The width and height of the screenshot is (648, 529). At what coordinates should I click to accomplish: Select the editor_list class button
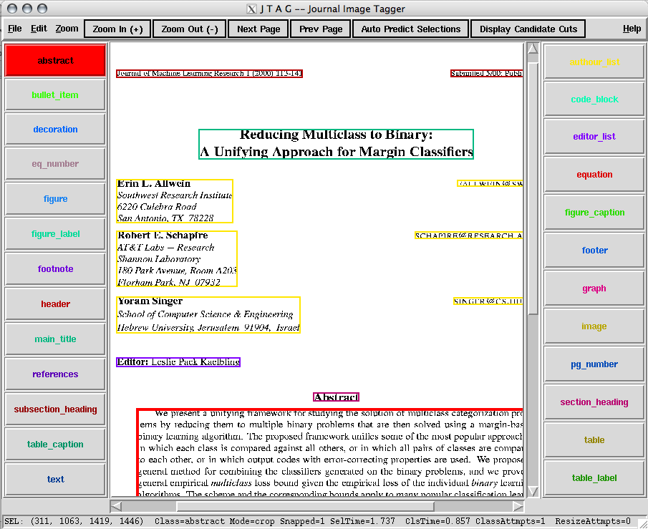pos(594,137)
